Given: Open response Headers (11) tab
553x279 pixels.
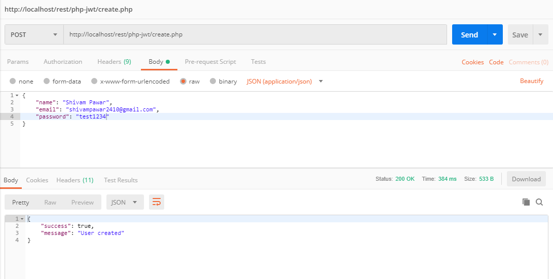Looking at the screenshot, I should pos(75,180).
